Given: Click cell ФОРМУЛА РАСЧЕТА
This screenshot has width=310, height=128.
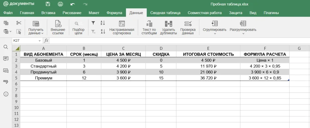Looking at the screenshot, I should tap(265, 54).
